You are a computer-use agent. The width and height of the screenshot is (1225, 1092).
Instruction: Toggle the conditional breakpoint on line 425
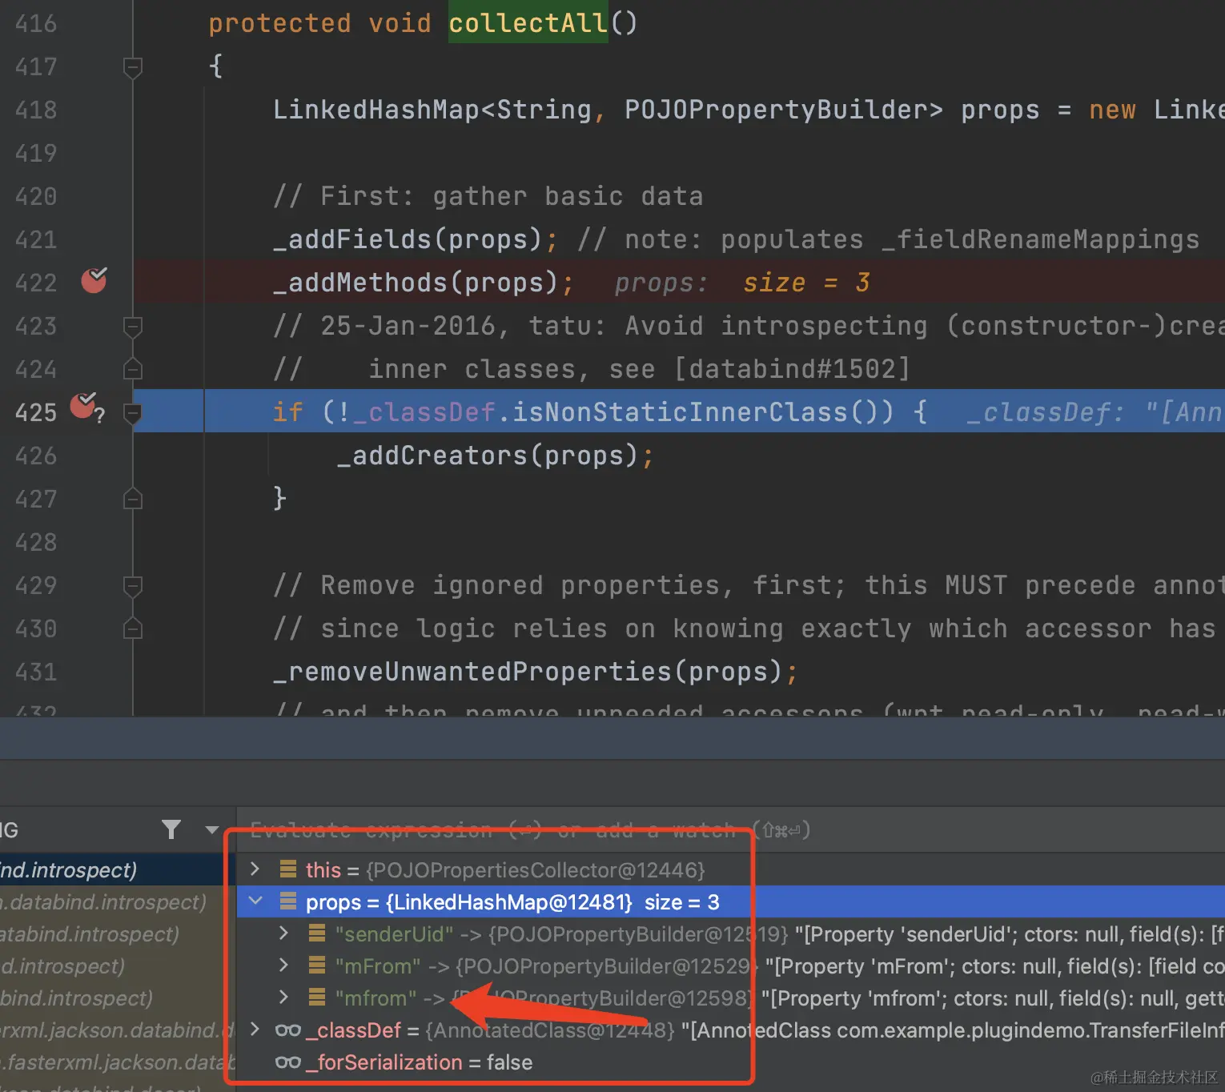(85, 407)
